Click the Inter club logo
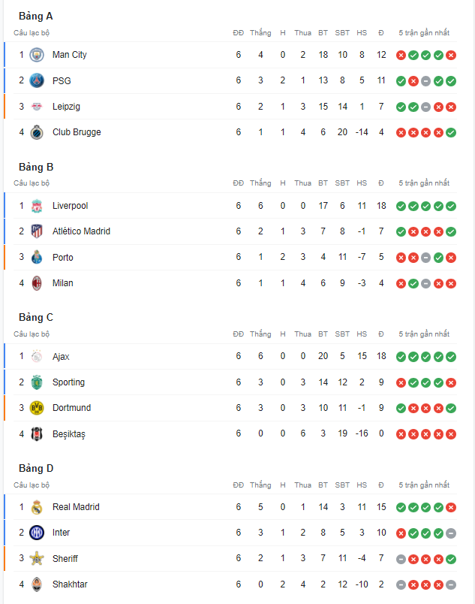This screenshot has width=475, height=604. click(37, 533)
